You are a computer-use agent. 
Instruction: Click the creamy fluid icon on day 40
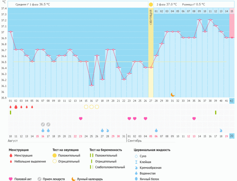coord(221,131)
